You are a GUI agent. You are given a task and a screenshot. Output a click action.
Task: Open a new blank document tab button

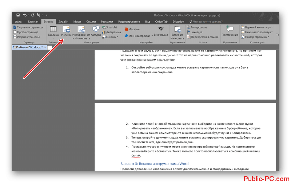(x=49, y=47)
